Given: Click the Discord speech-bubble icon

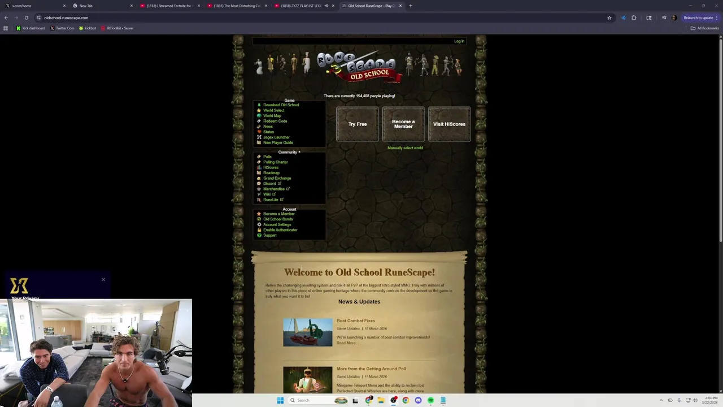Looking at the screenshot, I should coord(259,184).
